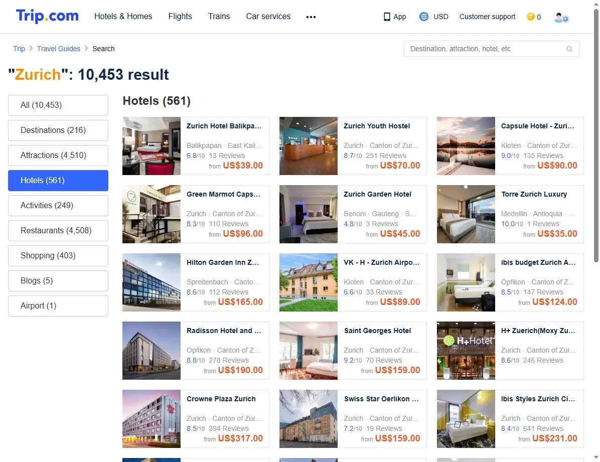This screenshot has height=462, width=600.
Task: Click Crowne Plaza Zurich title
Action: click(x=221, y=399)
